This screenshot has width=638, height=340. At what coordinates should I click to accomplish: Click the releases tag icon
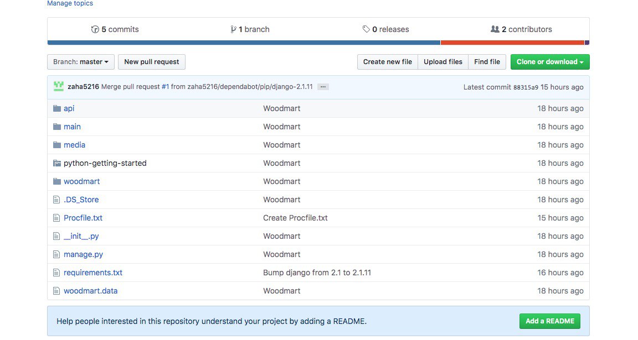click(366, 29)
